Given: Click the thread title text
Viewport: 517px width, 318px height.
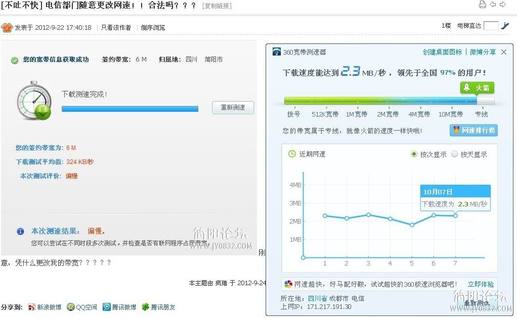Looking at the screenshot, I should click(x=99, y=5).
